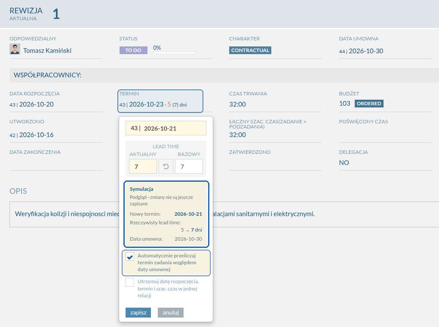This screenshot has height=327, width=439.
Task: Click the ORDERED budget badge
Action: tap(369, 104)
